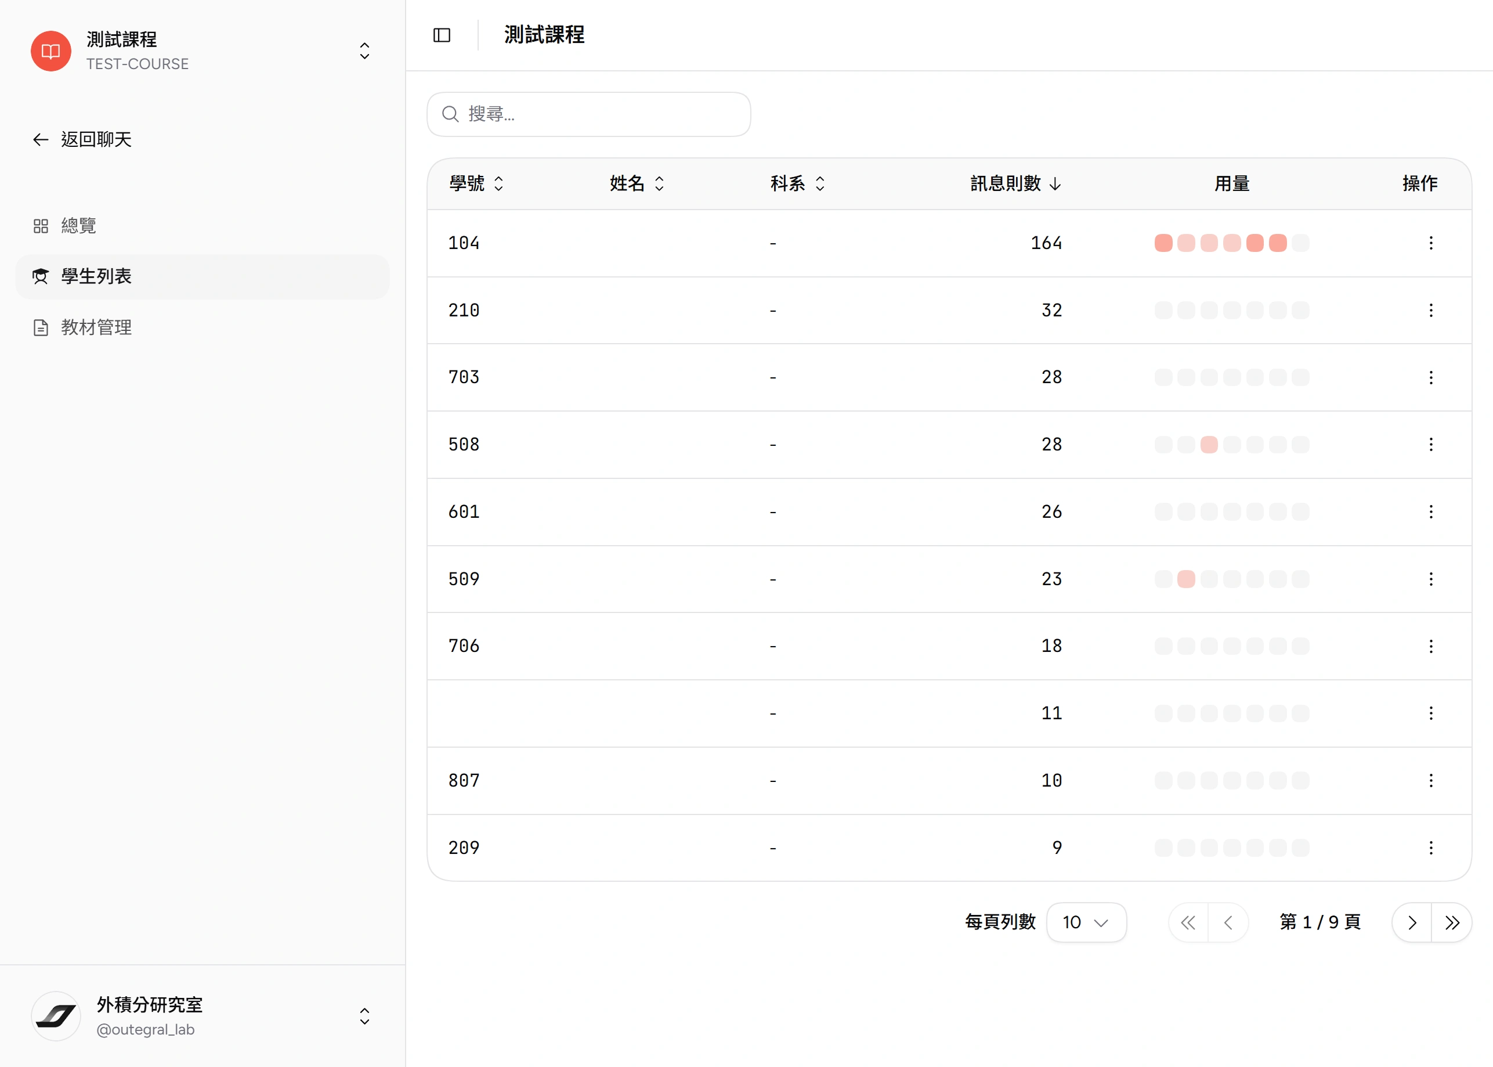The width and height of the screenshot is (1493, 1067).
Task: Open actions menu for student 209
Action: tap(1431, 848)
